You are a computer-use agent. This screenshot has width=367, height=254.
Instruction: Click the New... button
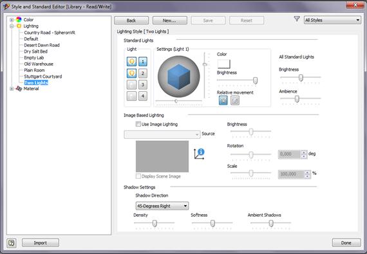(x=170, y=21)
